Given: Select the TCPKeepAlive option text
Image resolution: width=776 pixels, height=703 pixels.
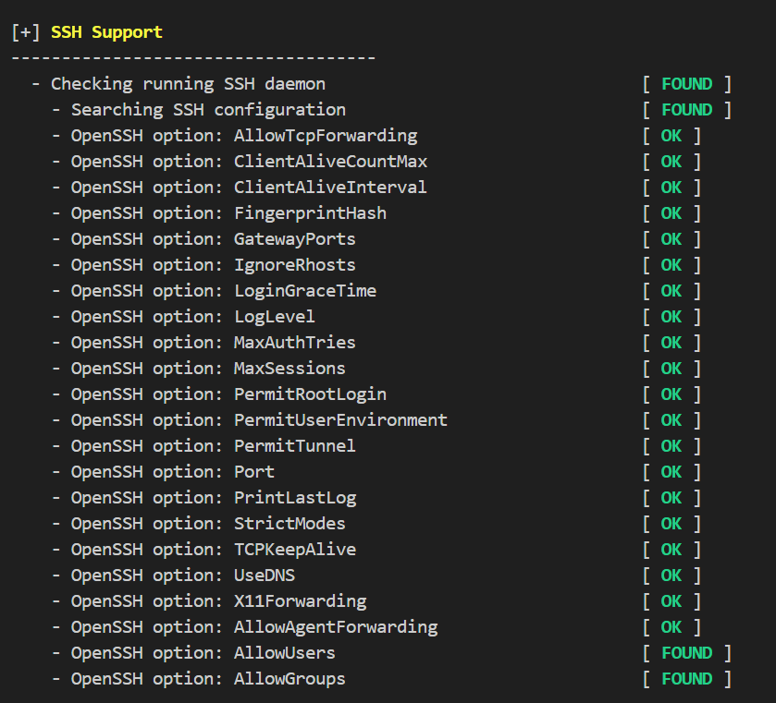Looking at the screenshot, I should click(295, 550).
